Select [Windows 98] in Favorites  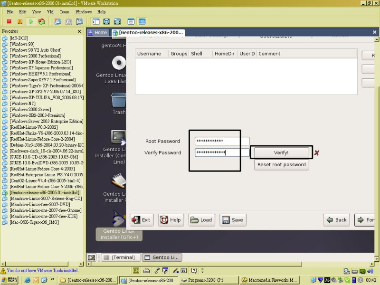coord(22,44)
